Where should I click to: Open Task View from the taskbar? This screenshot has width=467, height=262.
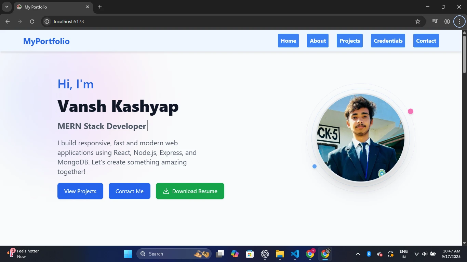tap(220, 254)
